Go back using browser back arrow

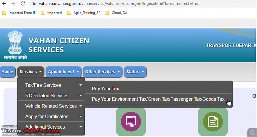(x=4, y=4)
